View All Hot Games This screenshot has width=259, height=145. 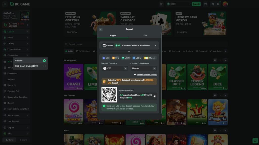(215, 95)
